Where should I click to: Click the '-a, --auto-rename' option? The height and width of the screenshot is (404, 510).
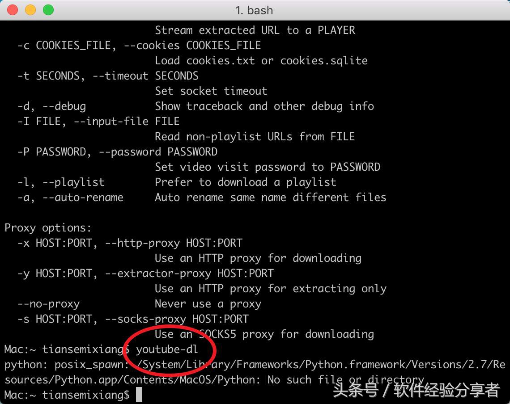pos(70,198)
